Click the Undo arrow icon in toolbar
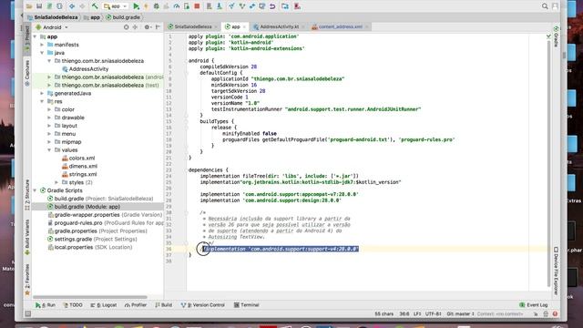This screenshot has width=583, height=328. [x=272, y=6]
